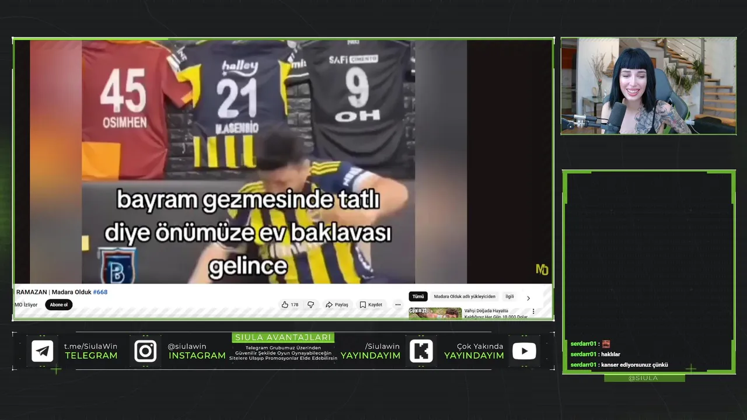Expand more filter chips with right chevron
Viewport: 747px width, 420px height.
(528, 298)
